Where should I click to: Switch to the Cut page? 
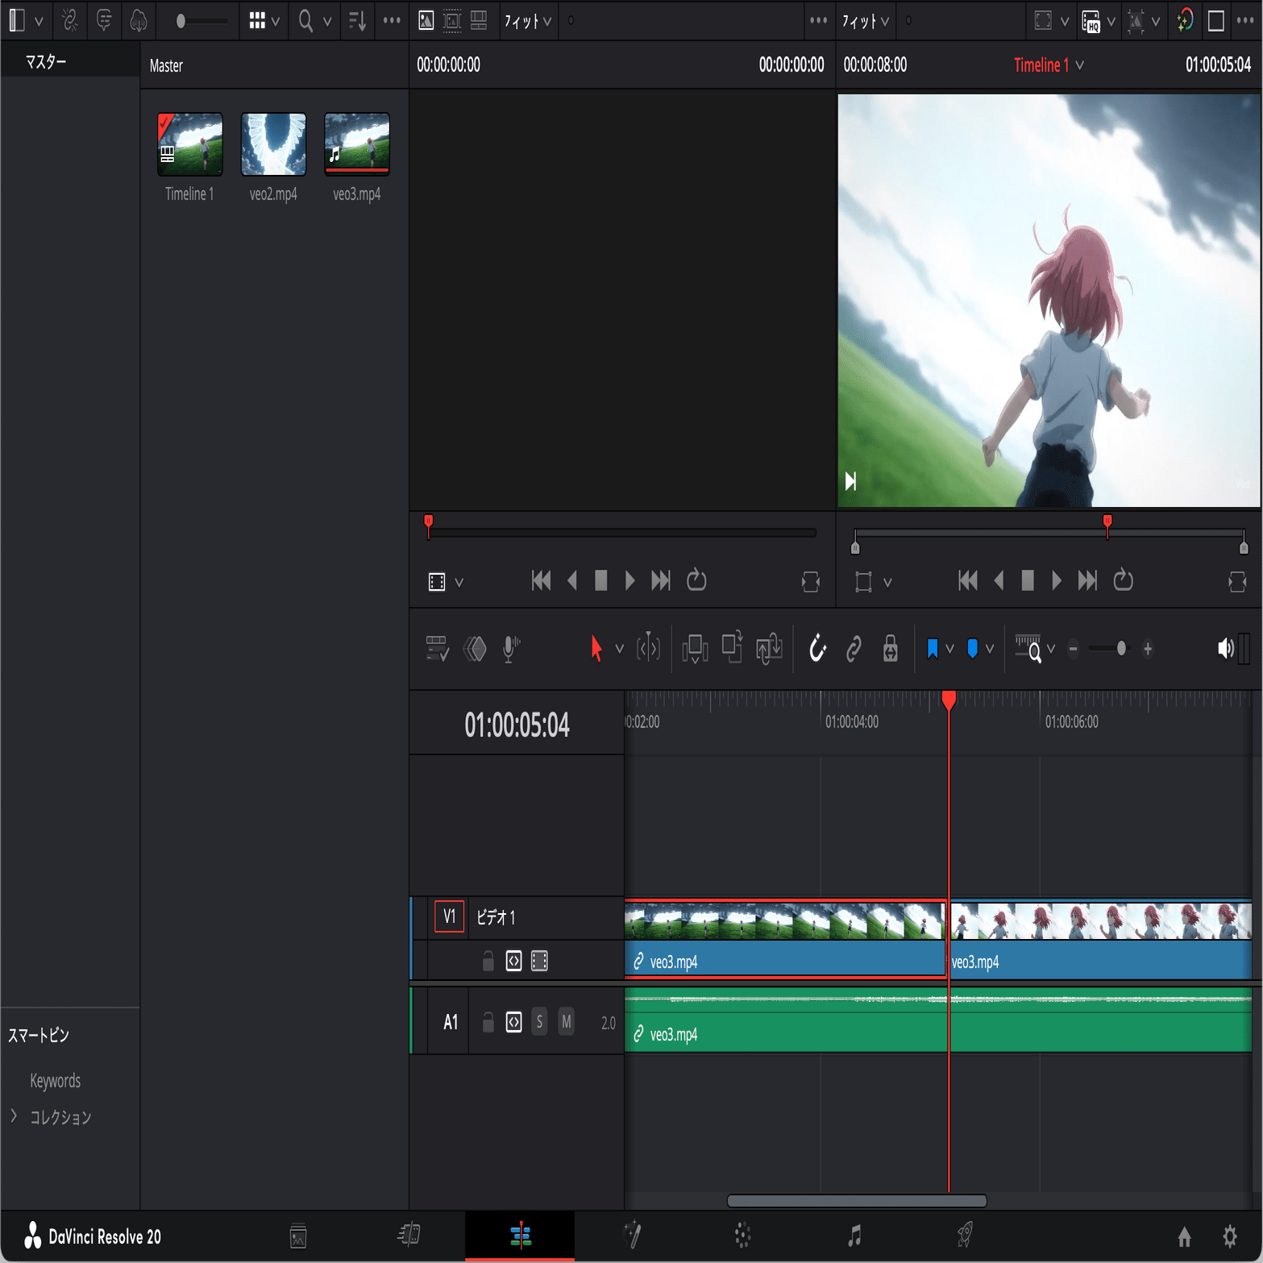(x=409, y=1235)
